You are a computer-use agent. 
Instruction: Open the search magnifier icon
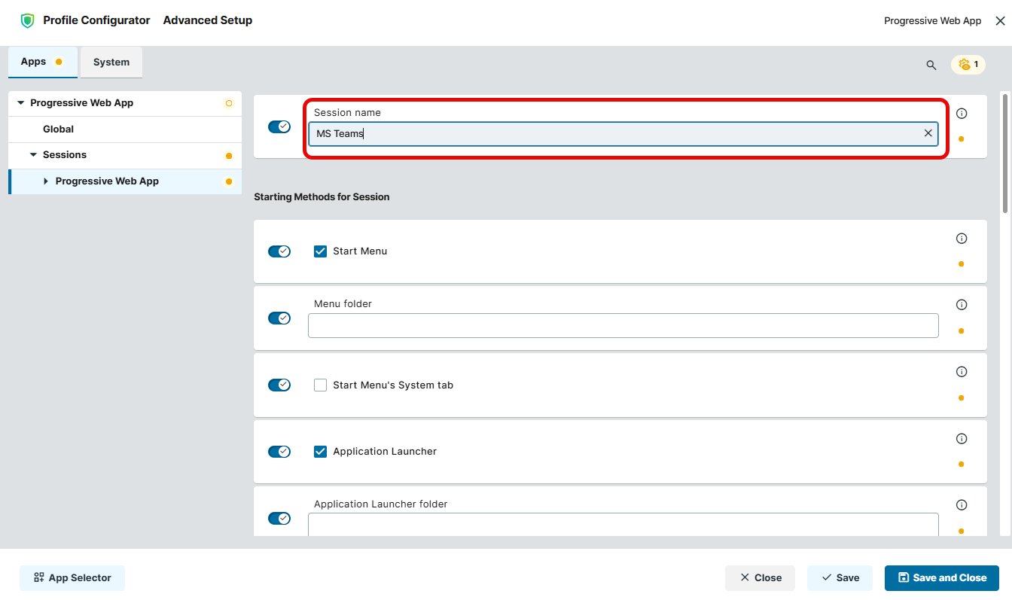[931, 65]
